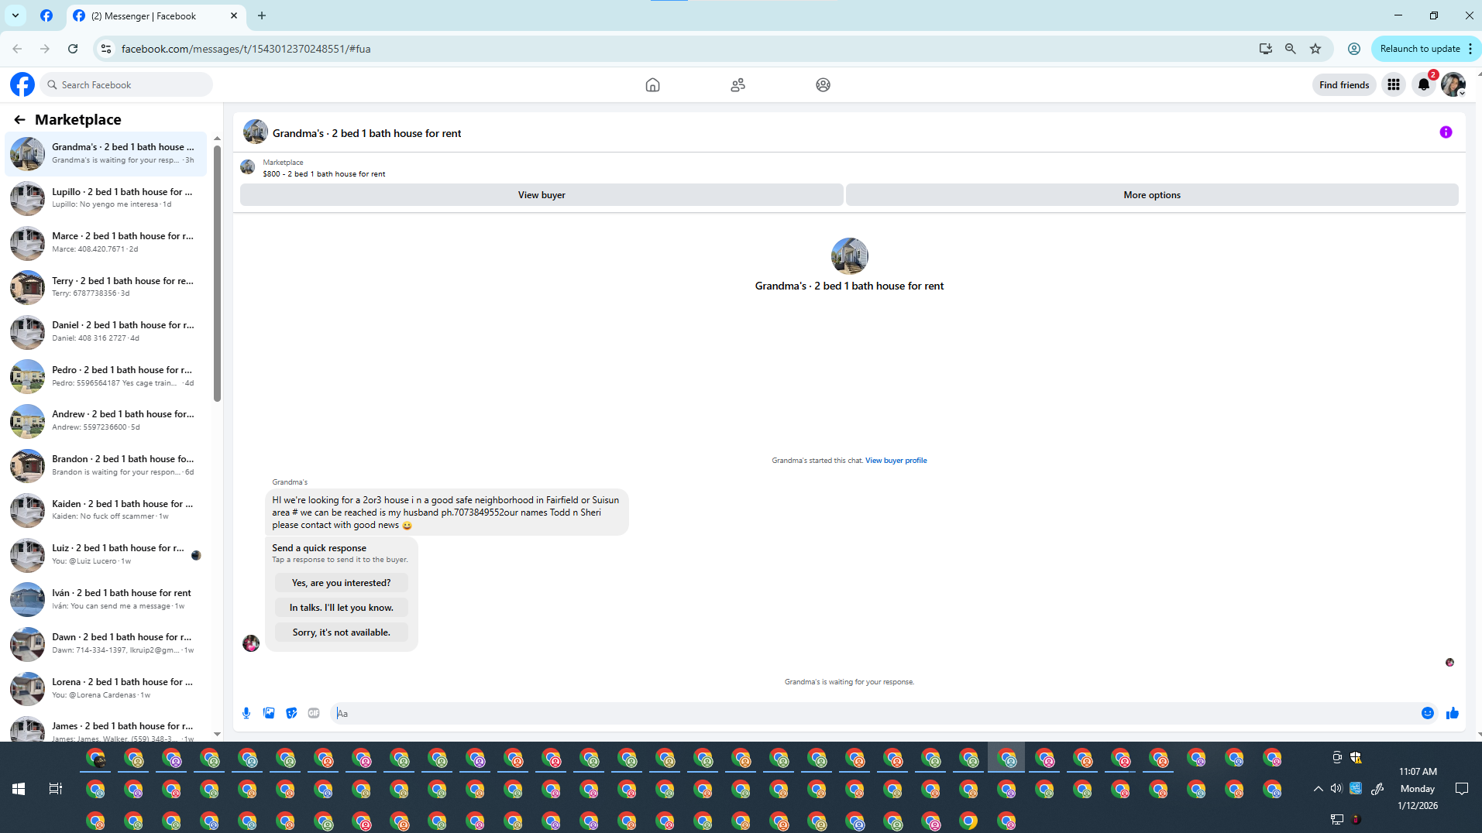The image size is (1482, 833).
Task: Select the Grandma's conversation in list
Action: coord(107,153)
